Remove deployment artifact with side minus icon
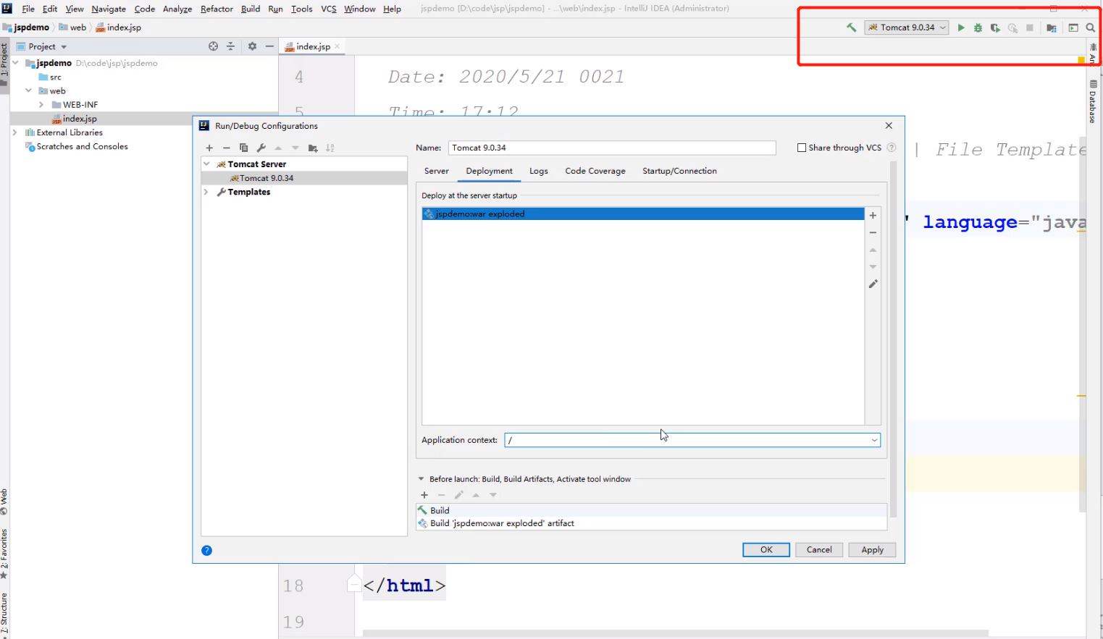The image size is (1103, 639). pyautogui.click(x=873, y=233)
